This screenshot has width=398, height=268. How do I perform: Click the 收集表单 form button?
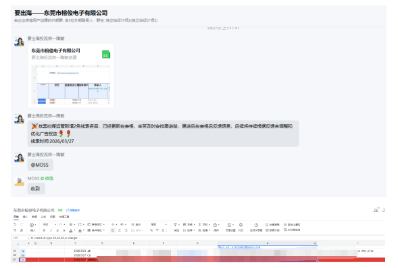pos(272,224)
